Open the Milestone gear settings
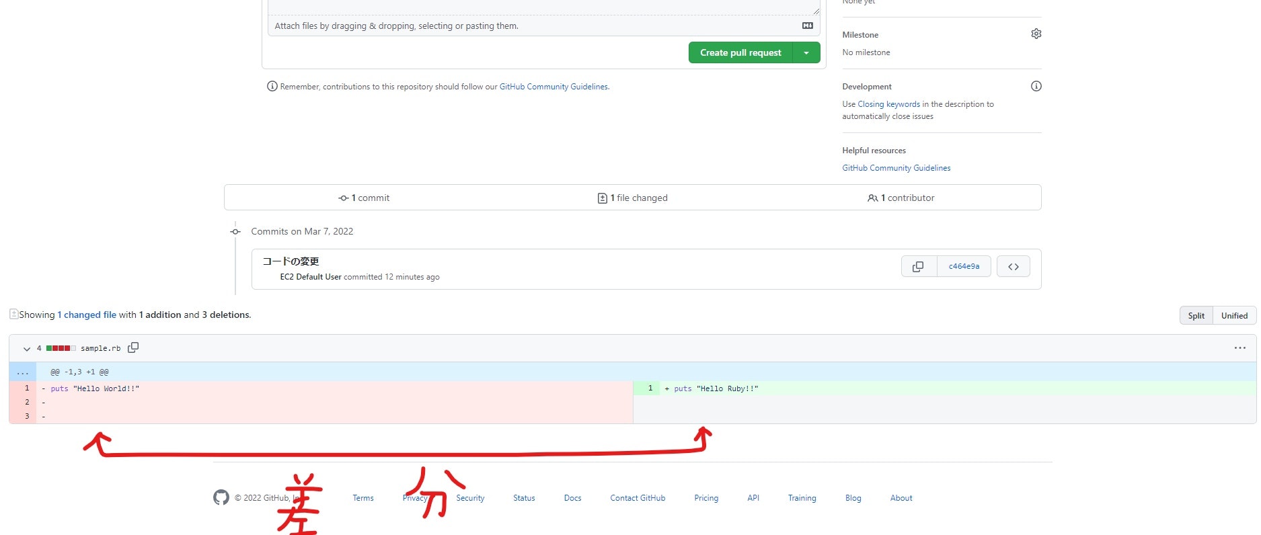Screen dimensions: 1261x535 (1036, 34)
